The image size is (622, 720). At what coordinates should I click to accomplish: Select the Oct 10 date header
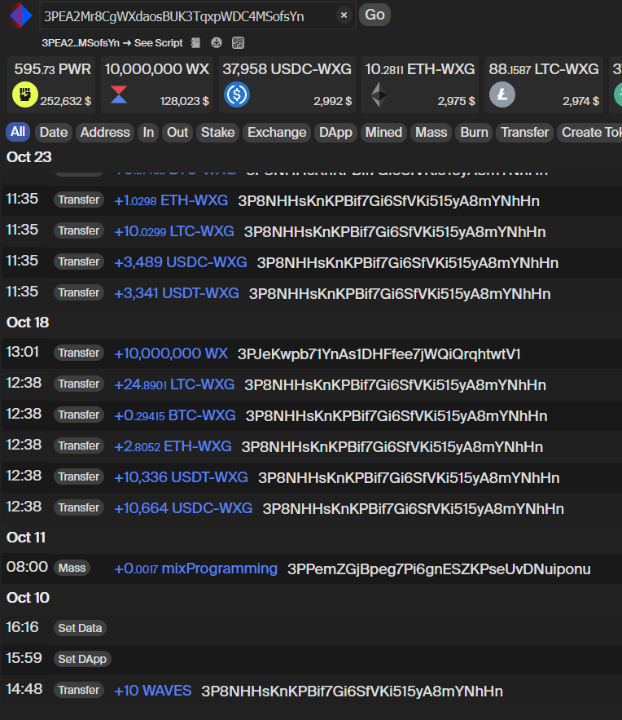click(x=28, y=597)
